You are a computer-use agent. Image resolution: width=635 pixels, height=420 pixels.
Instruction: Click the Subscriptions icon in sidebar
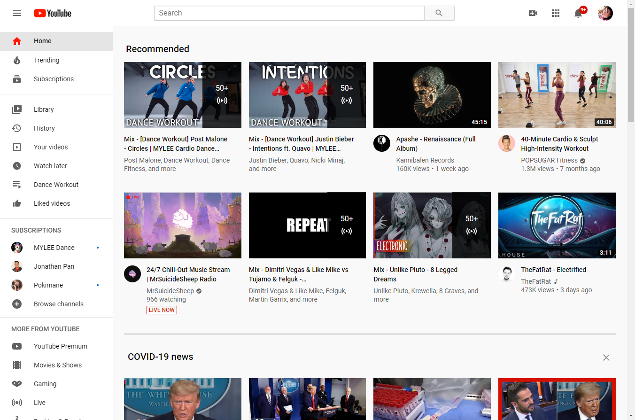17,79
